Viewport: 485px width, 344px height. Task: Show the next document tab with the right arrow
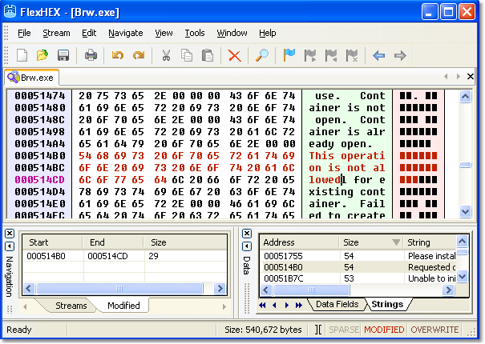pyautogui.click(x=458, y=76)
